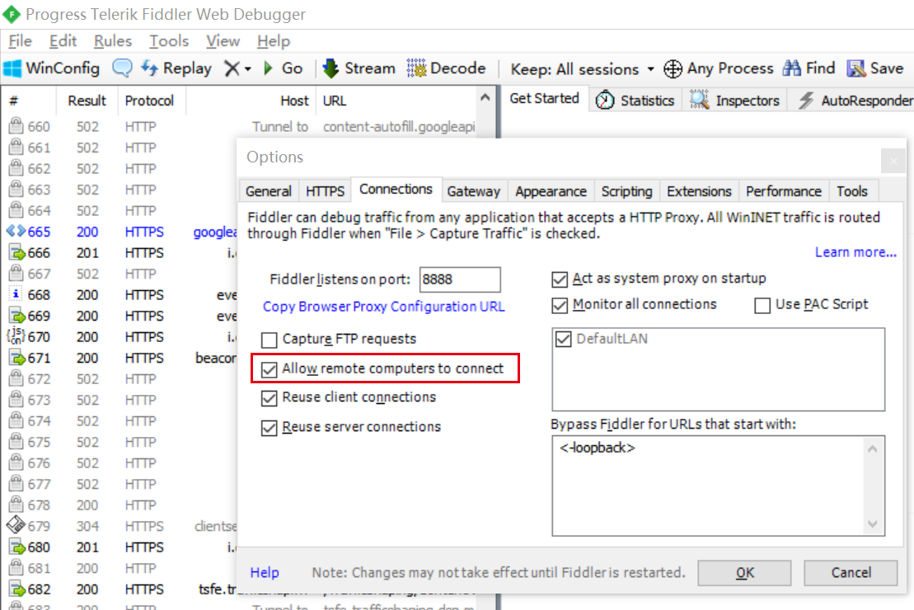
Task: Replay the selected sessions
Action: (176, 68)
